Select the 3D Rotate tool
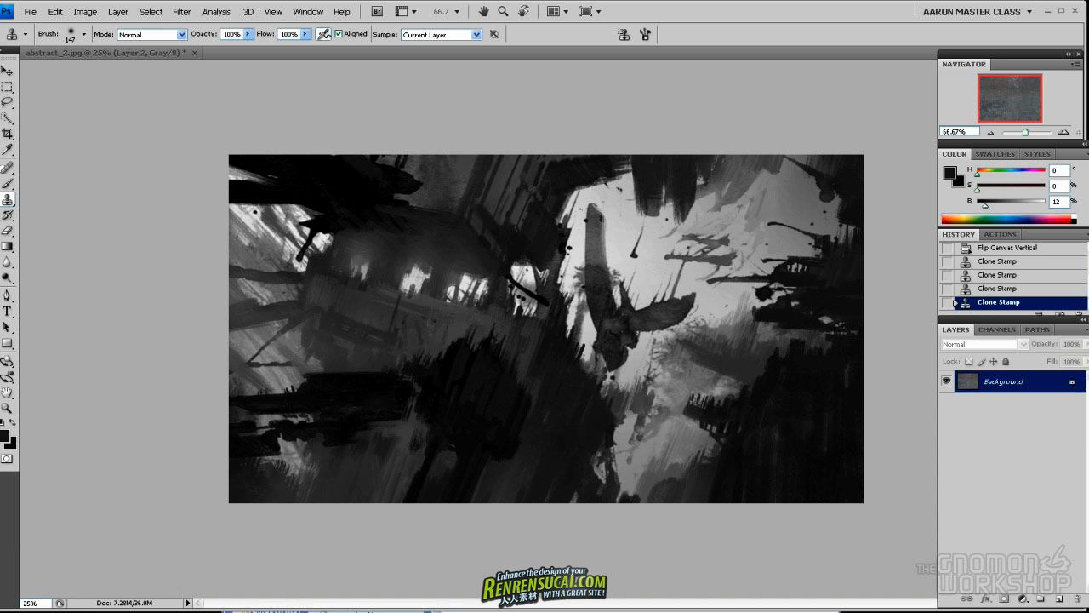This screenshot has height=613, width=1089. click(x=8, y=361)
